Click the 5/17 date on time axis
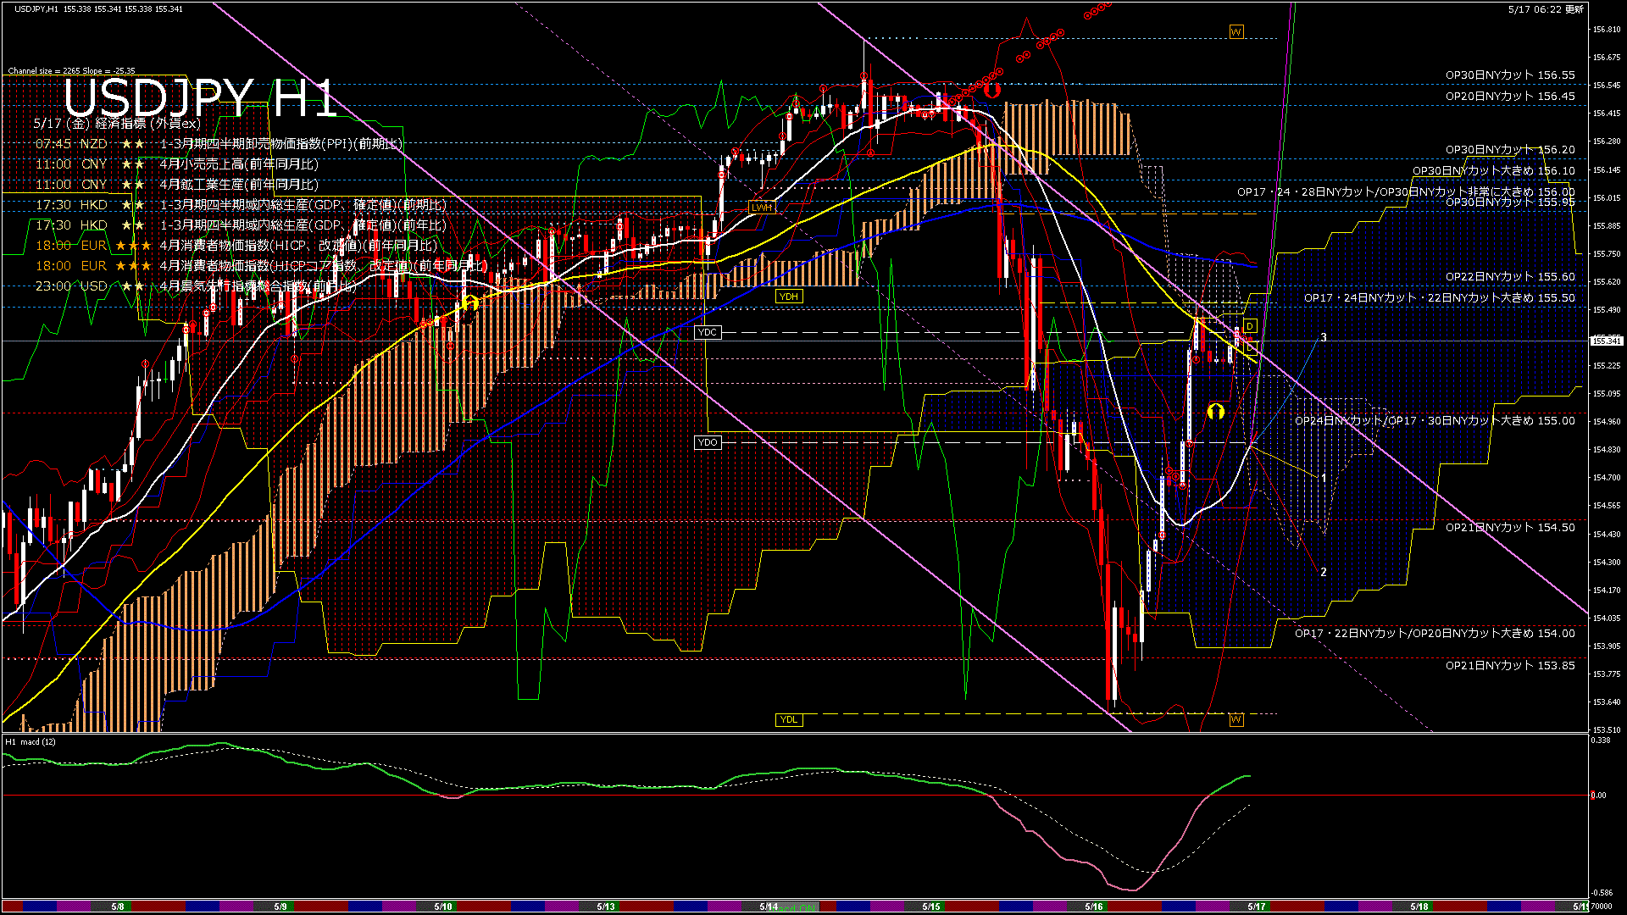This screenshot has width=1627, height=915. (1257, 907)
